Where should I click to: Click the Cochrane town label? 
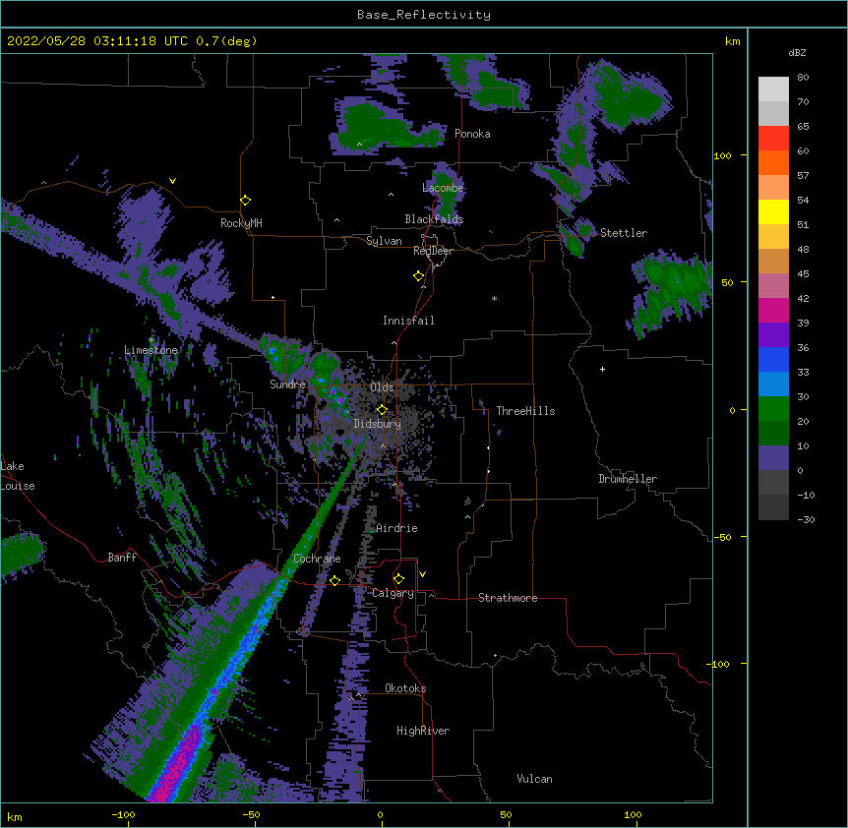[x=317, y=559]
